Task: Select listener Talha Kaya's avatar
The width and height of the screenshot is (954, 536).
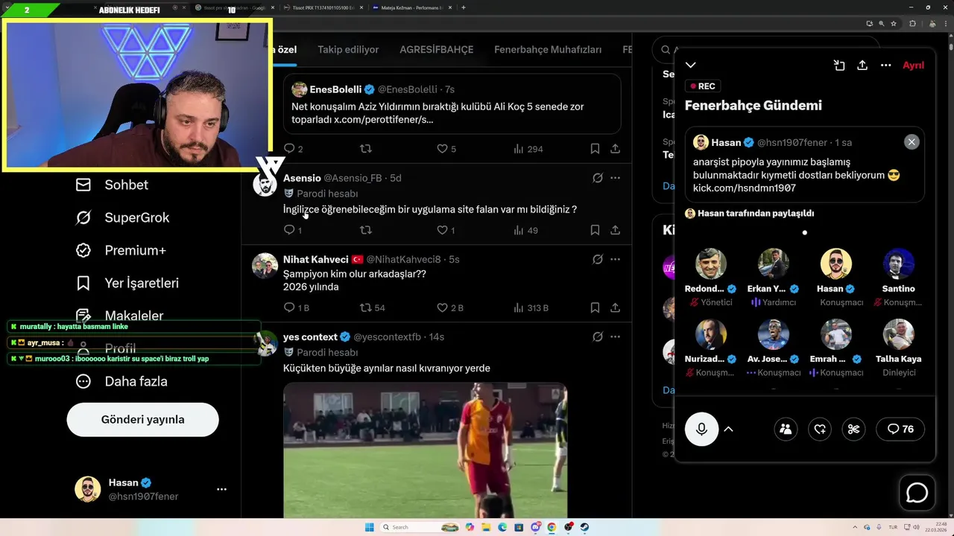Action: (899, 334)
